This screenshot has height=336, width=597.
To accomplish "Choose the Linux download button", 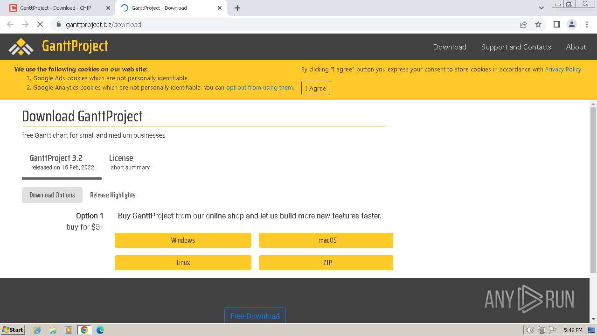I will 183,263.
